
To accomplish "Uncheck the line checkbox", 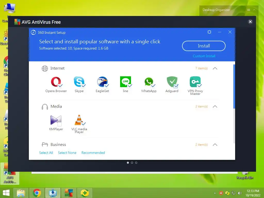I will click(x=130, y=86).
